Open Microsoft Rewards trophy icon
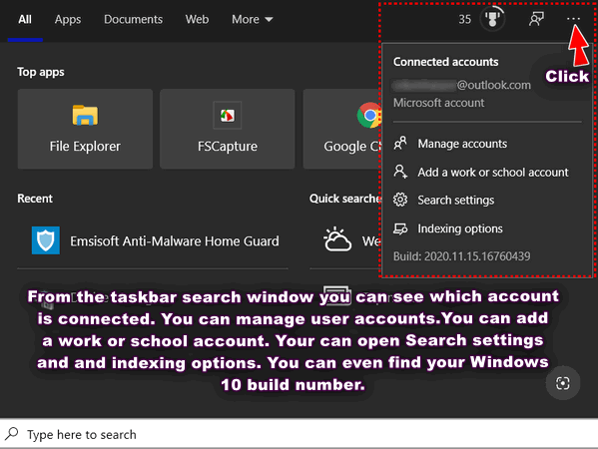598x449 pixels. pos(492,19)
